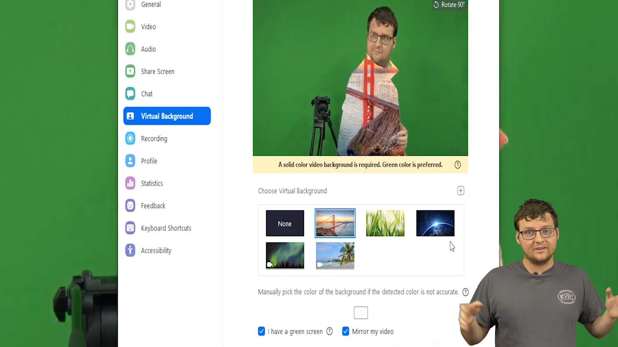Choose the Earth from space background
The image size is (618, 347).
(x=435, y=224)
